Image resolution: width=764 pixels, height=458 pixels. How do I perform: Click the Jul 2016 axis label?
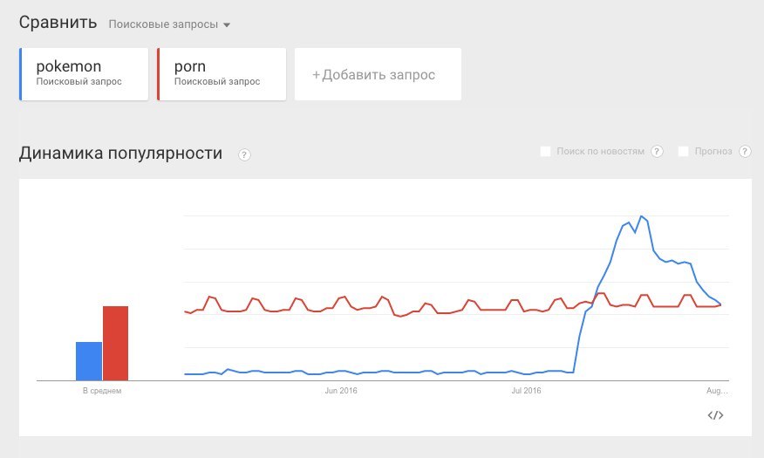pyautogui.click(x=526, y=391)
